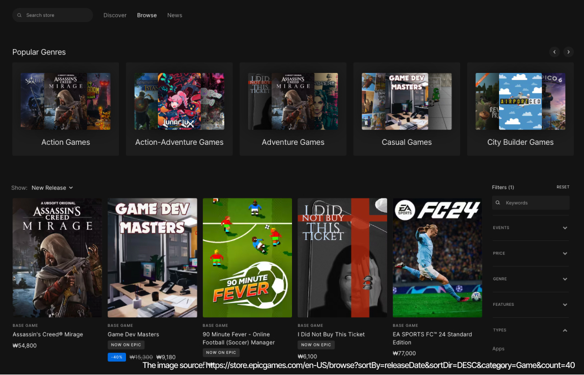
Task: Open the Casual Games genre card
Action: [407, 109]
